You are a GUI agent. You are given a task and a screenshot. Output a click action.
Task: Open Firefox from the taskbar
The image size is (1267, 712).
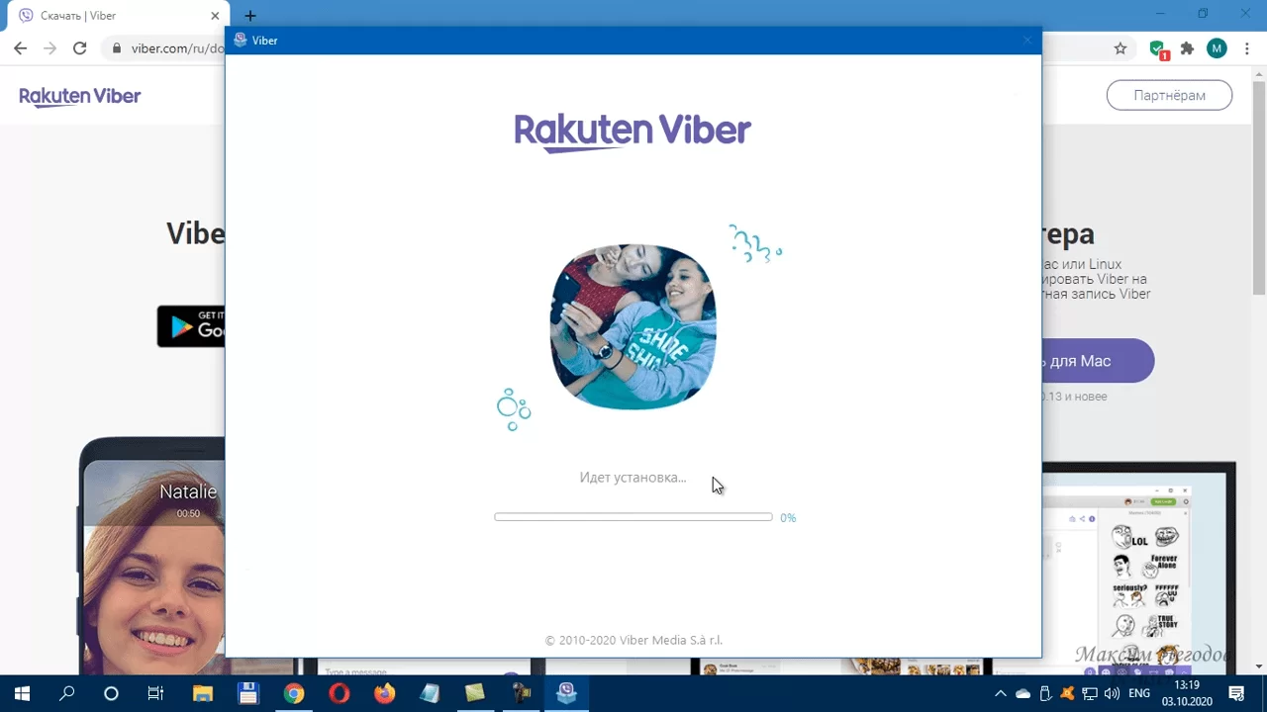pyautogui.click(x=384, y=693)
